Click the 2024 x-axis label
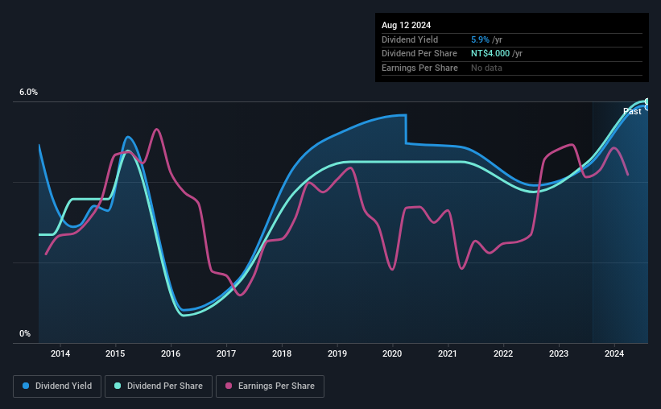Screen dimensions: 661x409 click(614, 353)
